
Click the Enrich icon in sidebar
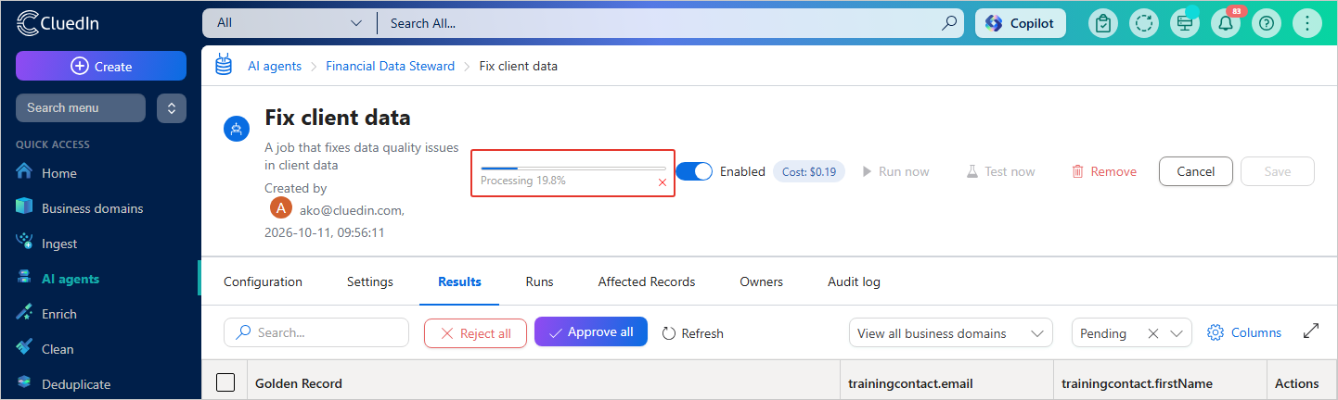click(24, 313)
